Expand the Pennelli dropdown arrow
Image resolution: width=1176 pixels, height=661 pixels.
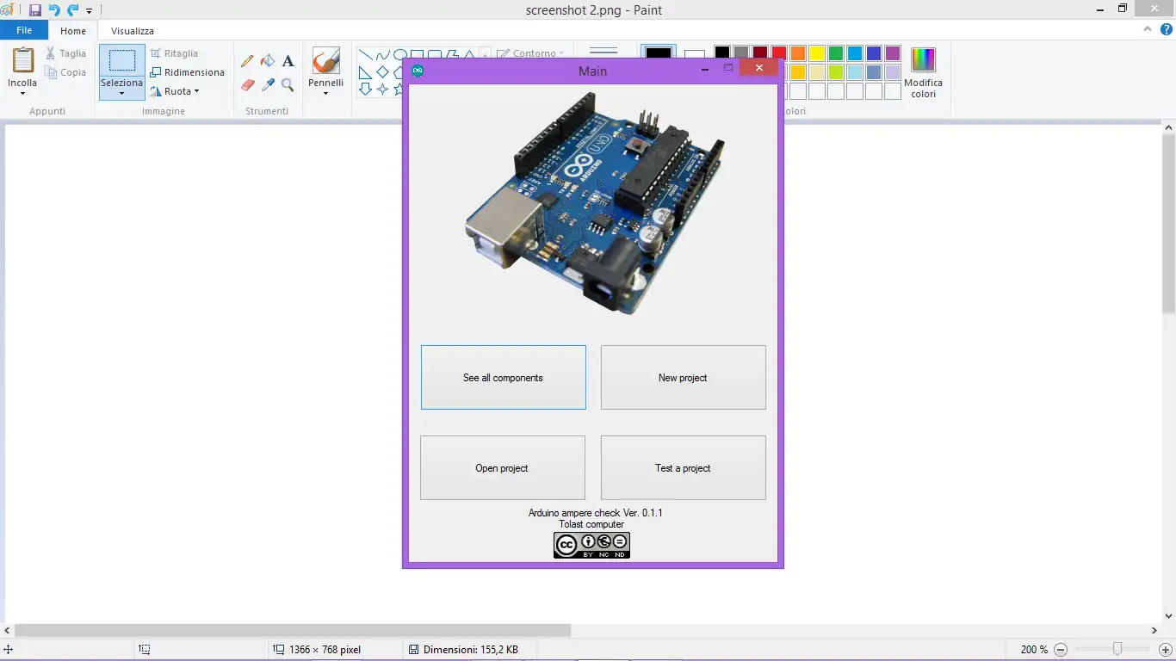click(x=325, y=93)
